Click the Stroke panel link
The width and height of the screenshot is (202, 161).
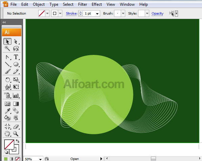pos(71,14)
